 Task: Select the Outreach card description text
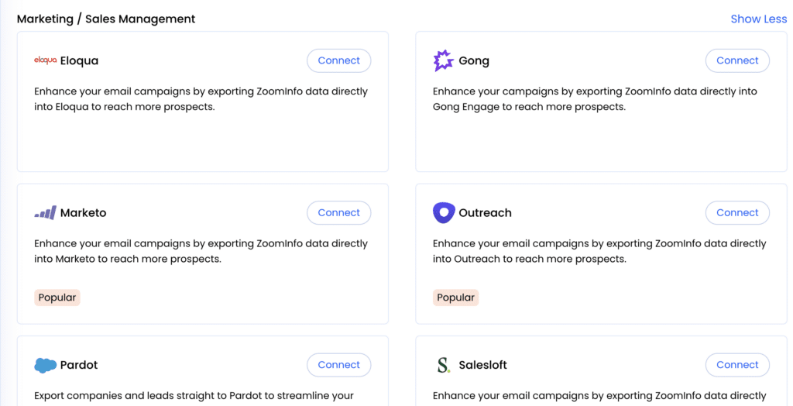(x=599, y=251)
